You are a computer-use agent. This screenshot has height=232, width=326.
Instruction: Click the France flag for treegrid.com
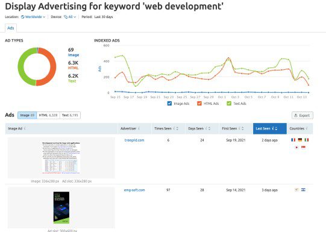pyautogui.click(x=293, y=140)
